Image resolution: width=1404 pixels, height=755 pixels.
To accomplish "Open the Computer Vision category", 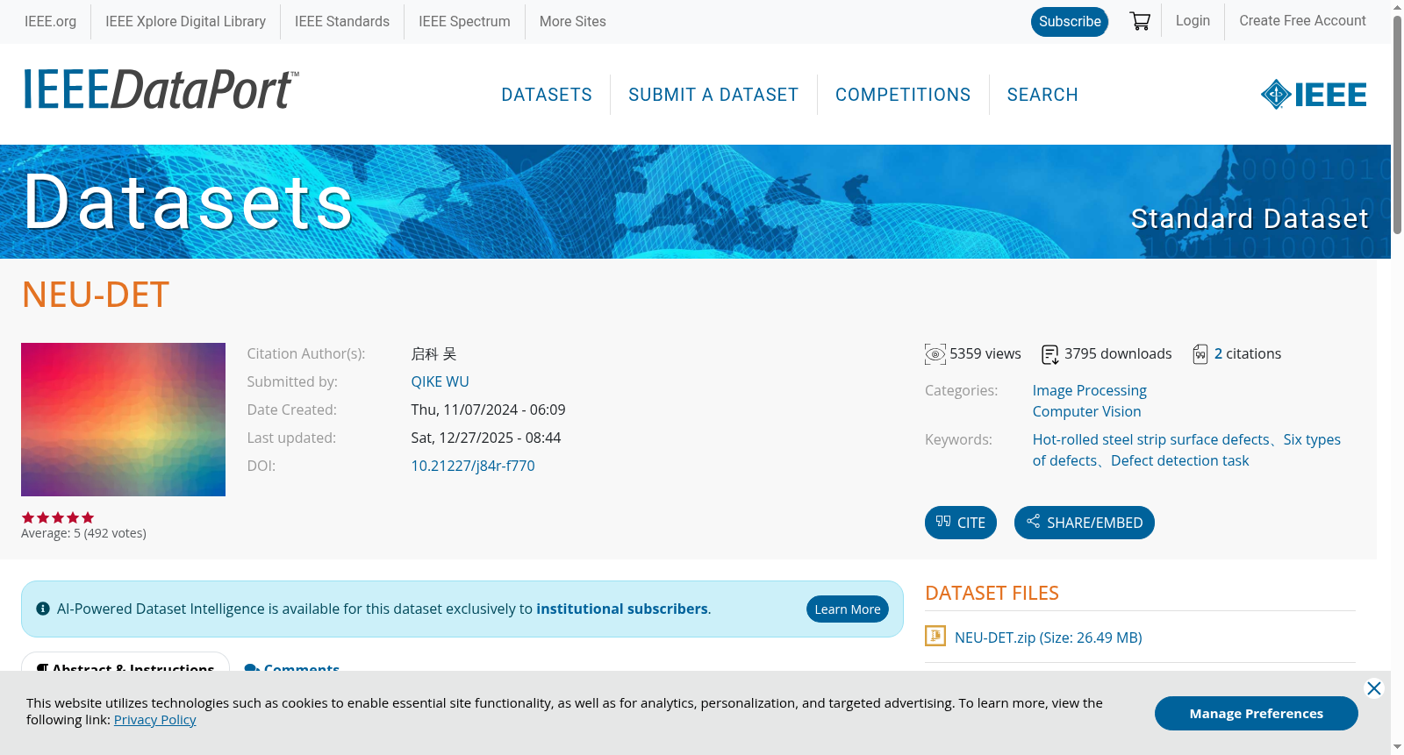I will coord(1086,411).
